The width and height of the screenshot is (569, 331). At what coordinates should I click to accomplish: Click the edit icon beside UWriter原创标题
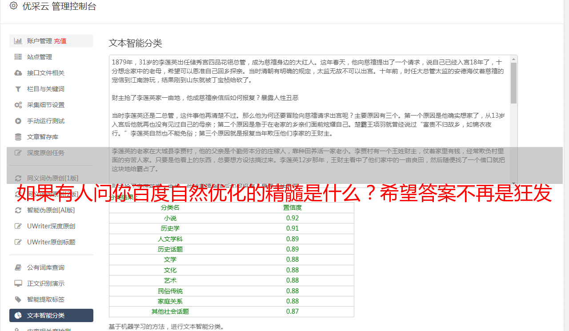point(18,242)
